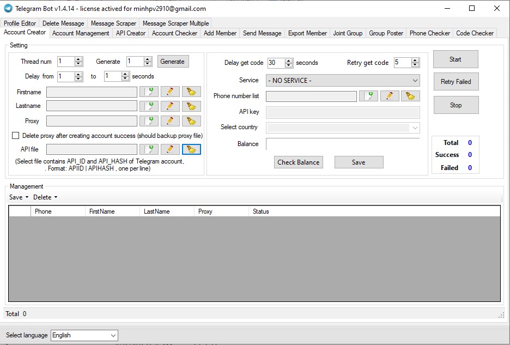Click the Lastname add-file icon

[x=149, y=106]
